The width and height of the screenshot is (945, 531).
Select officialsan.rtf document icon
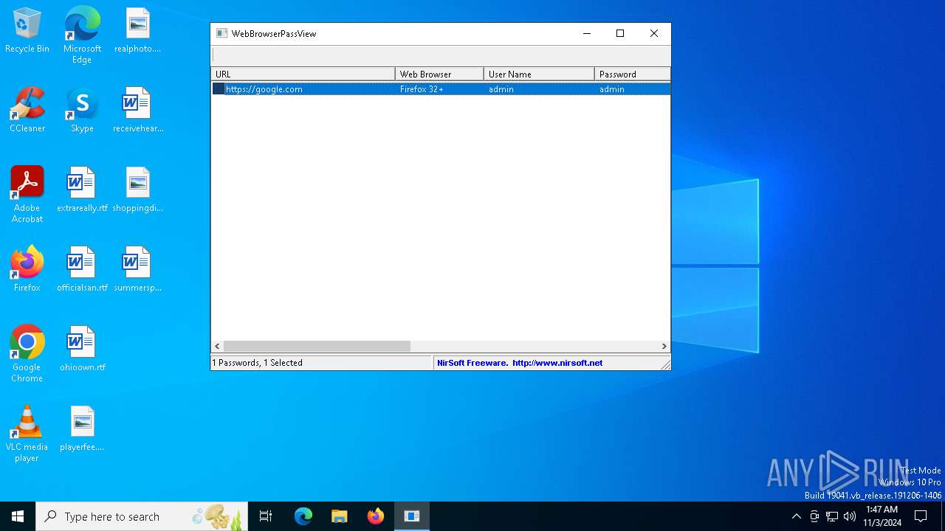coord(82,269)
